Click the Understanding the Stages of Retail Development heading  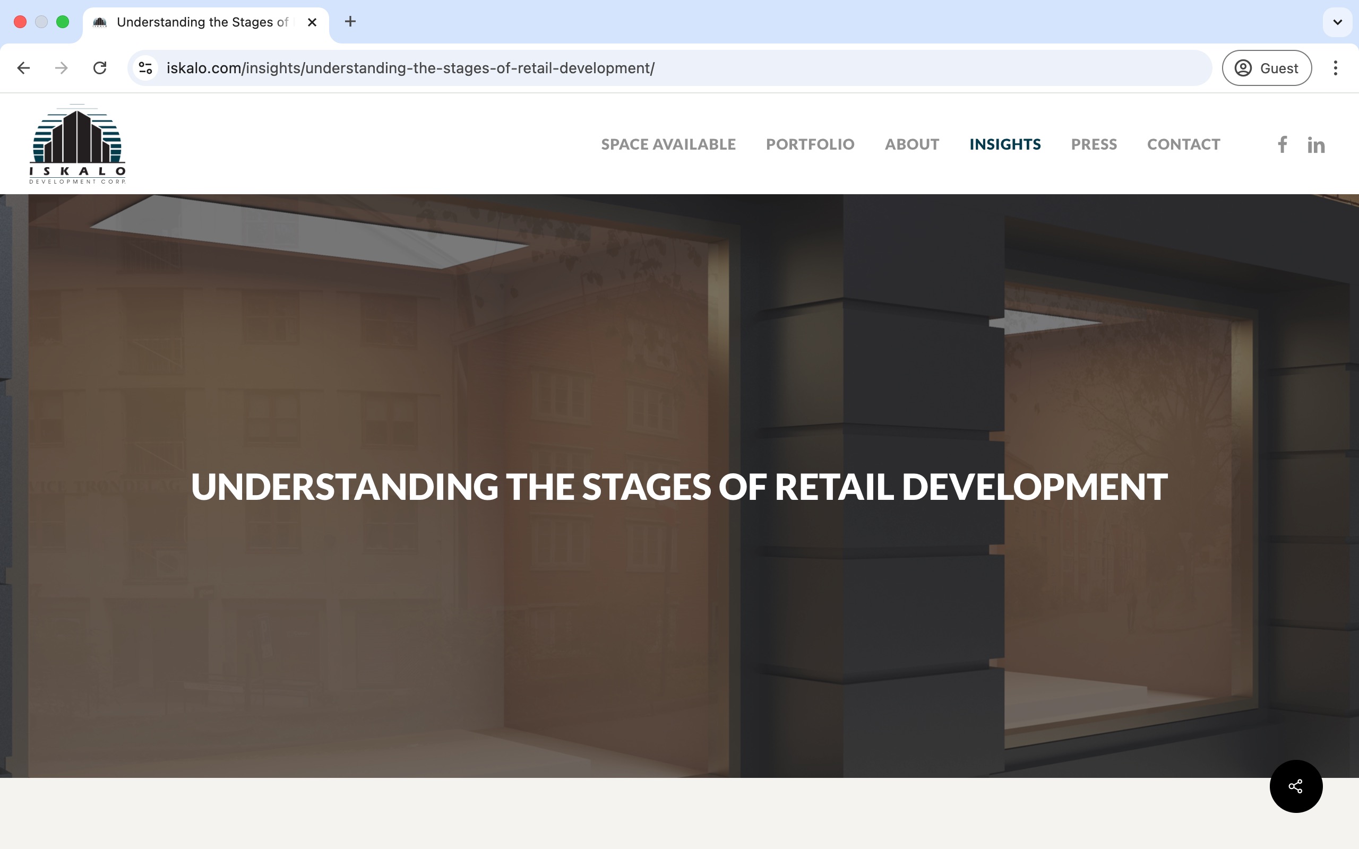point(679,486)
